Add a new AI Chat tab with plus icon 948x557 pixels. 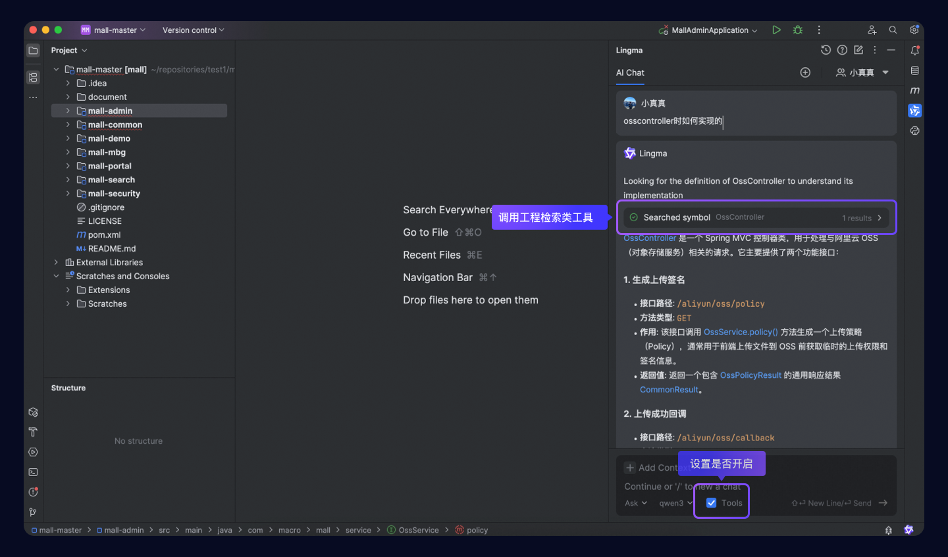(x=805, y=72)
